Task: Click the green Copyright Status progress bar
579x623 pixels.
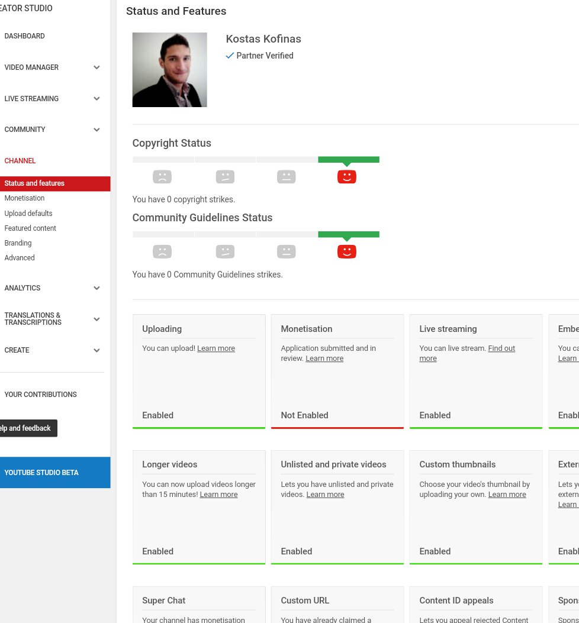Action: coord(349,160)
